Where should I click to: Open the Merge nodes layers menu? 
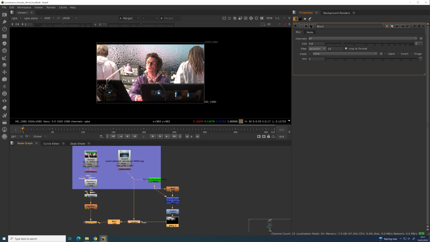pyautogui.click(x=4, y=65)
